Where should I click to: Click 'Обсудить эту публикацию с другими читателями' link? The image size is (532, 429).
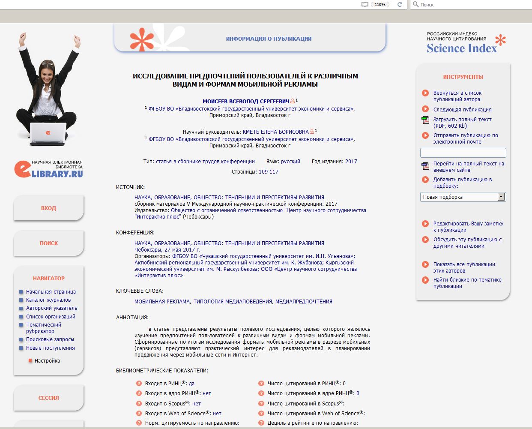click(x=467, y=243)
